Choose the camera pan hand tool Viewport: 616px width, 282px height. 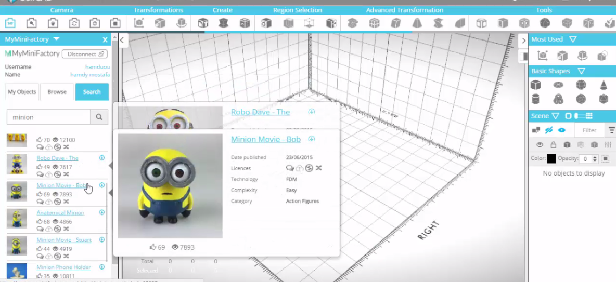(53, 23)
